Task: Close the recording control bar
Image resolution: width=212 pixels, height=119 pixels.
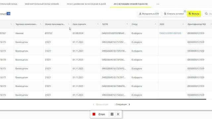Action: click(x=118, y=114)
